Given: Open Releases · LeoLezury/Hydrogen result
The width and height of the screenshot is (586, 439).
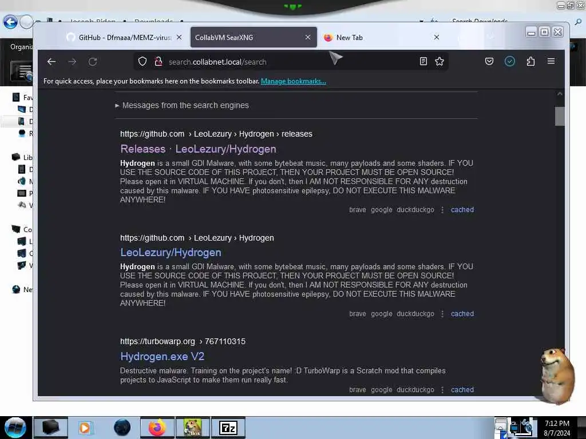Looking at the screenshot, I should 198,149.
